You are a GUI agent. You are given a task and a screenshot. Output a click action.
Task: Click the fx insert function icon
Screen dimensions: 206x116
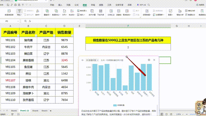point(30,21)
